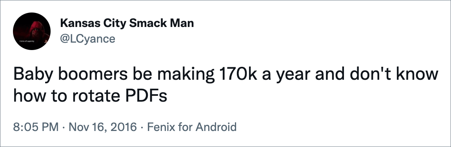The width and height of the screenshot is (451, 147).
Task: Click the word PDFs in the tweet
Action: coord(146,97)
